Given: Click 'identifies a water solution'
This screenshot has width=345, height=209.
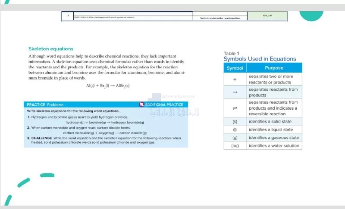Looking at the screenshot, I should coord(274,146).
